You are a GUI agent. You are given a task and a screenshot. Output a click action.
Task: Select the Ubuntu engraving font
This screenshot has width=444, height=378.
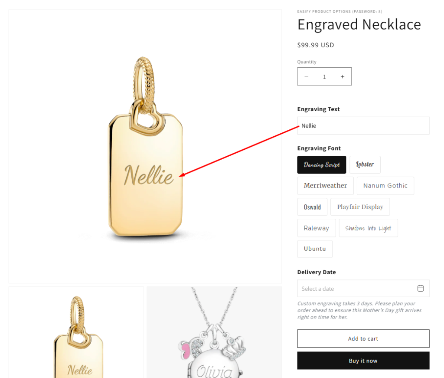[315, 249]
